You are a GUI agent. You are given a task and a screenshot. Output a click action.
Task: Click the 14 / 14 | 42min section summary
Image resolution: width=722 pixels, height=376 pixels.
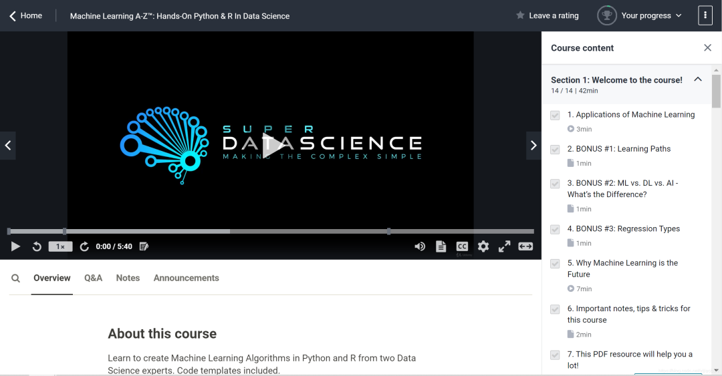[574, 91]
